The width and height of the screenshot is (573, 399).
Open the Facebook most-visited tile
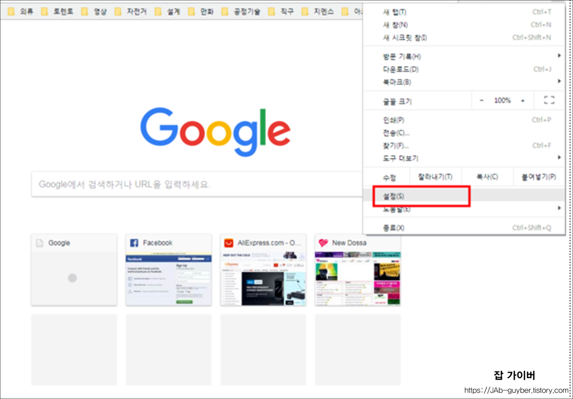click(x=169, y=270)
